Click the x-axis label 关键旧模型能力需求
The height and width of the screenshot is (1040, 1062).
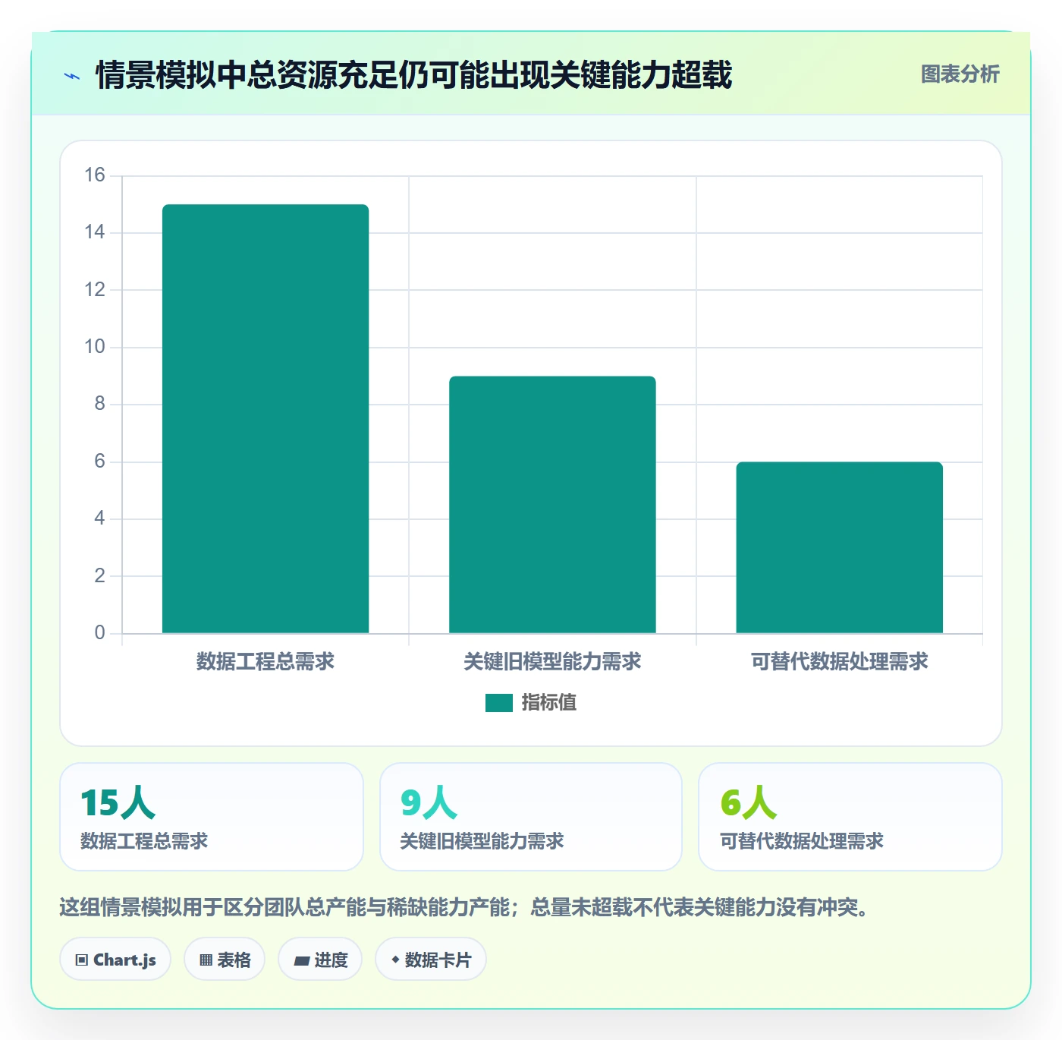[552, 662]
